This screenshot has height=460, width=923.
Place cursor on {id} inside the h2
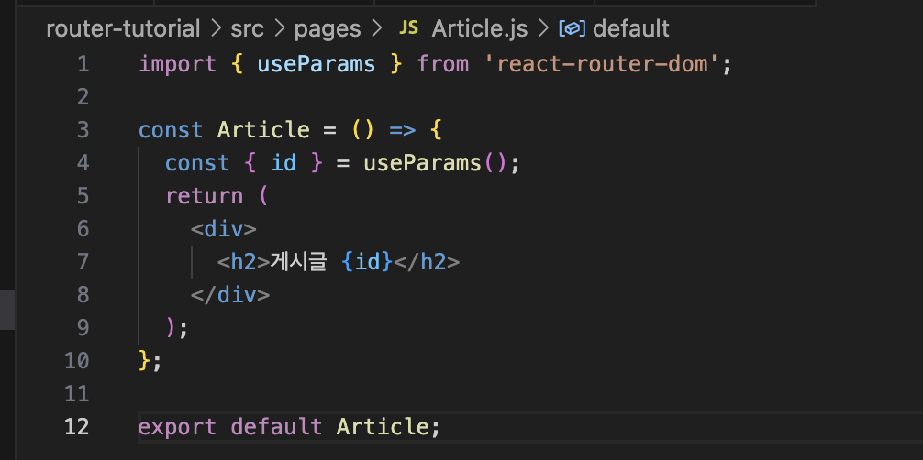367,261
